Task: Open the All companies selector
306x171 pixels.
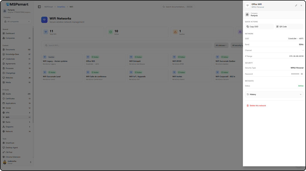Action: [x=17, y=22]
